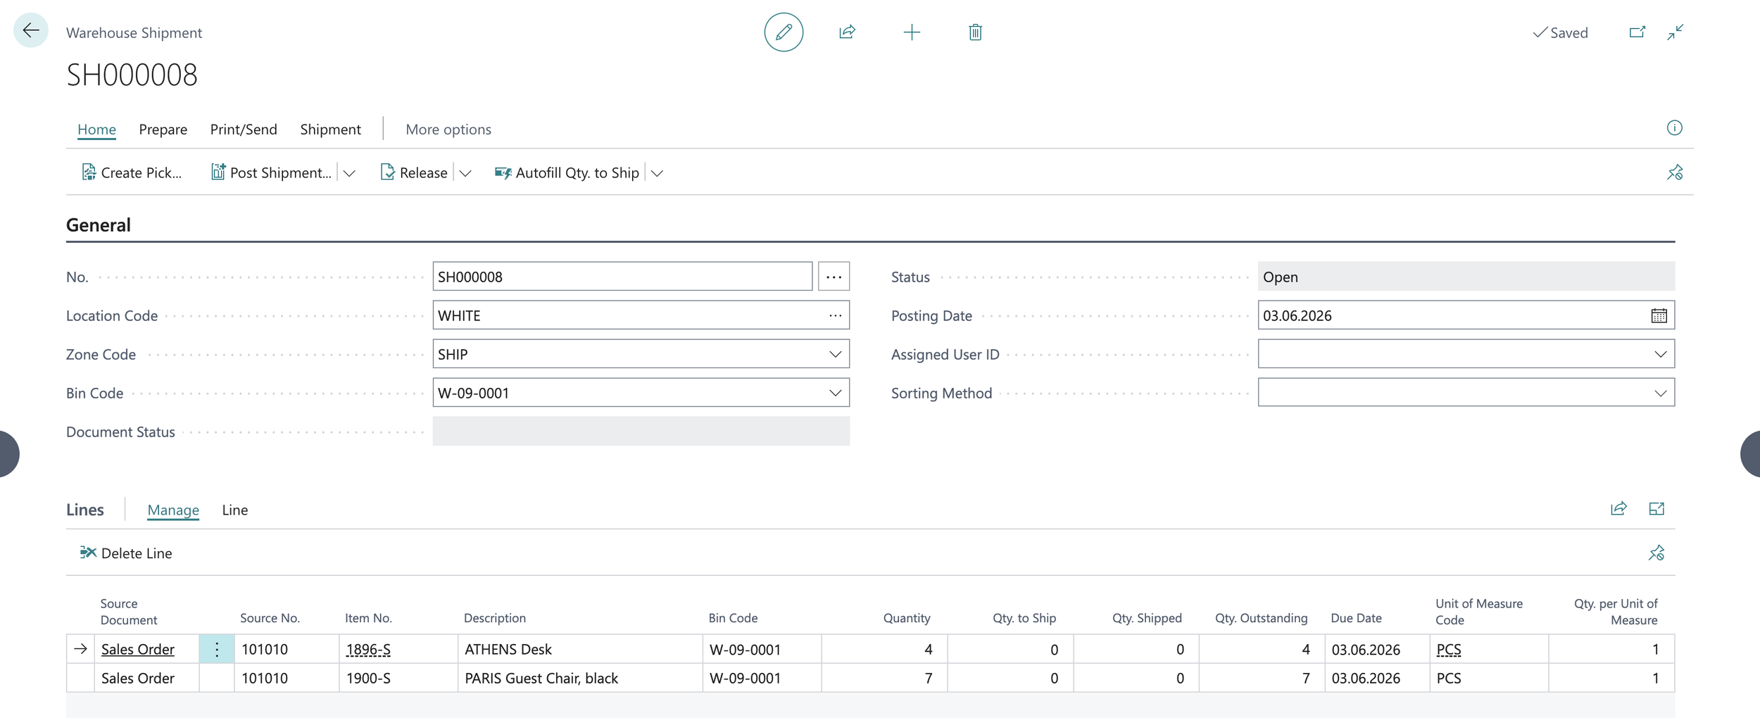Image resolution: width=1760 pixels, height=718 pixels.
Task: Click the Status field showing Open
Action: [1466, 277]
